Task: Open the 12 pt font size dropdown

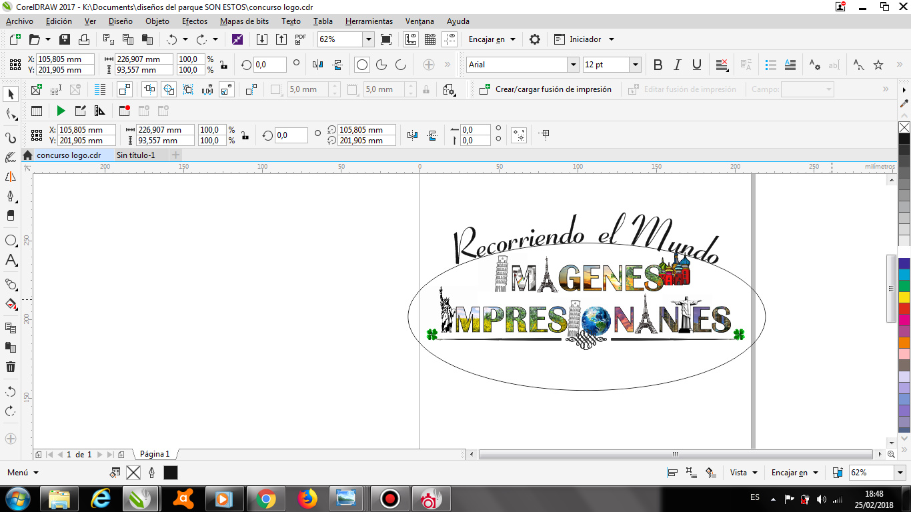Action: point(635,65)
